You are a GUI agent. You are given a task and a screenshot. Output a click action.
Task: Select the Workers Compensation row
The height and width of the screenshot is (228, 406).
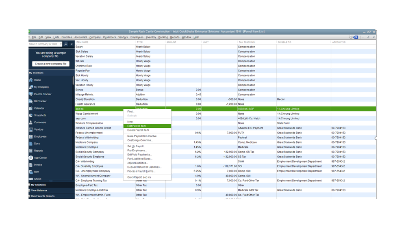click(x=225, y=123)
